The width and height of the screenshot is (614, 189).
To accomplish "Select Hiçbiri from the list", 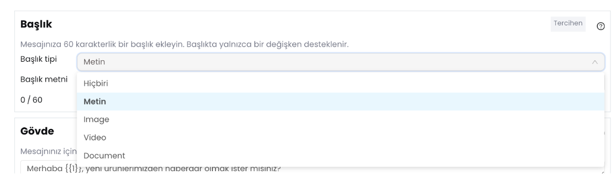I will click(340, 84).
